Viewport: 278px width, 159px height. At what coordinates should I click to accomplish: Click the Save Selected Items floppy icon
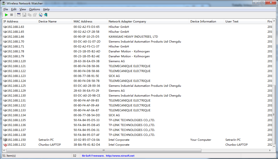click(x=24, y=15)
